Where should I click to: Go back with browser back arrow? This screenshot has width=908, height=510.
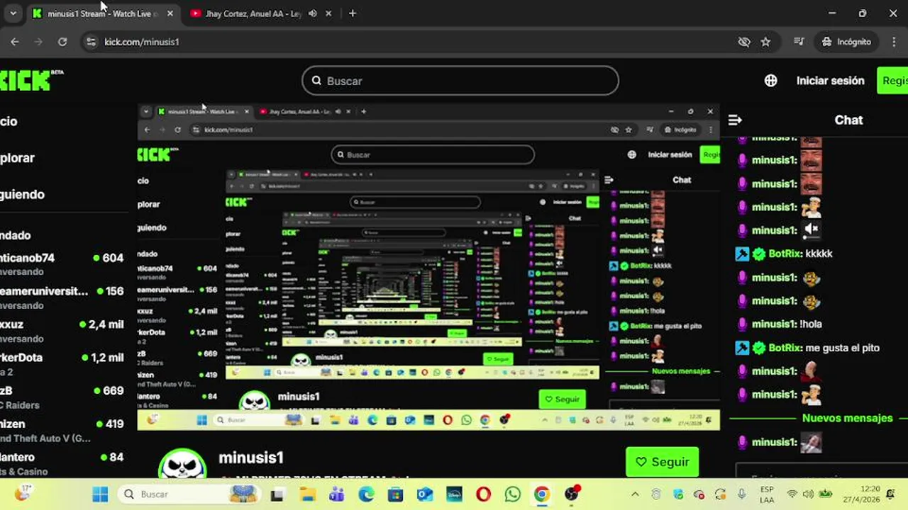tap(15, 42)
